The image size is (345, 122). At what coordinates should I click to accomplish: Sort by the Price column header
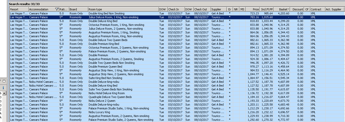[253, 9]
